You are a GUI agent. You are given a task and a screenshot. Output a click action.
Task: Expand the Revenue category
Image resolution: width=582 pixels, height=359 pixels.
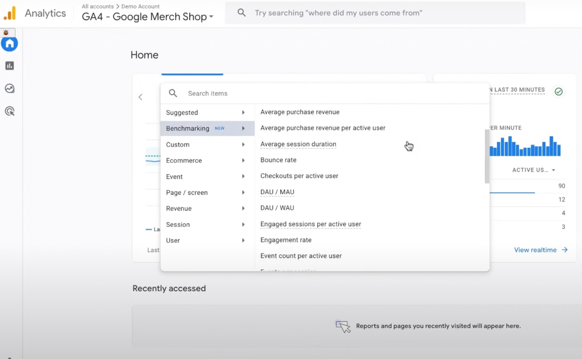(x=207, y=208)
